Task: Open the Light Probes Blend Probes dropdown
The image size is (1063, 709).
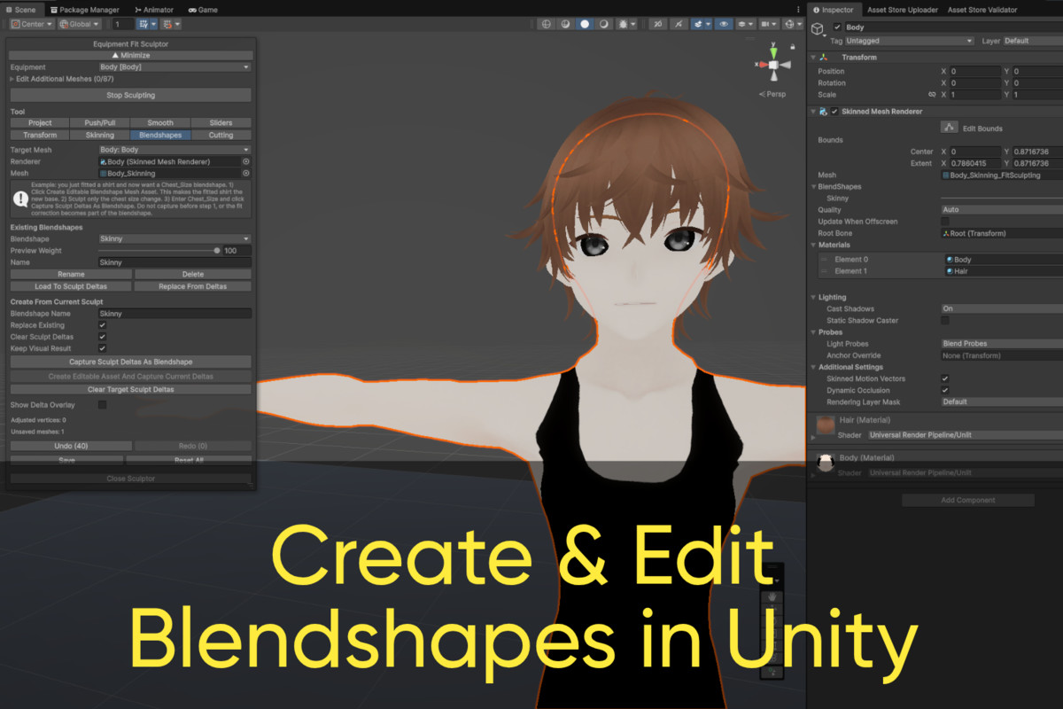Action: [x=1001, y=344]
